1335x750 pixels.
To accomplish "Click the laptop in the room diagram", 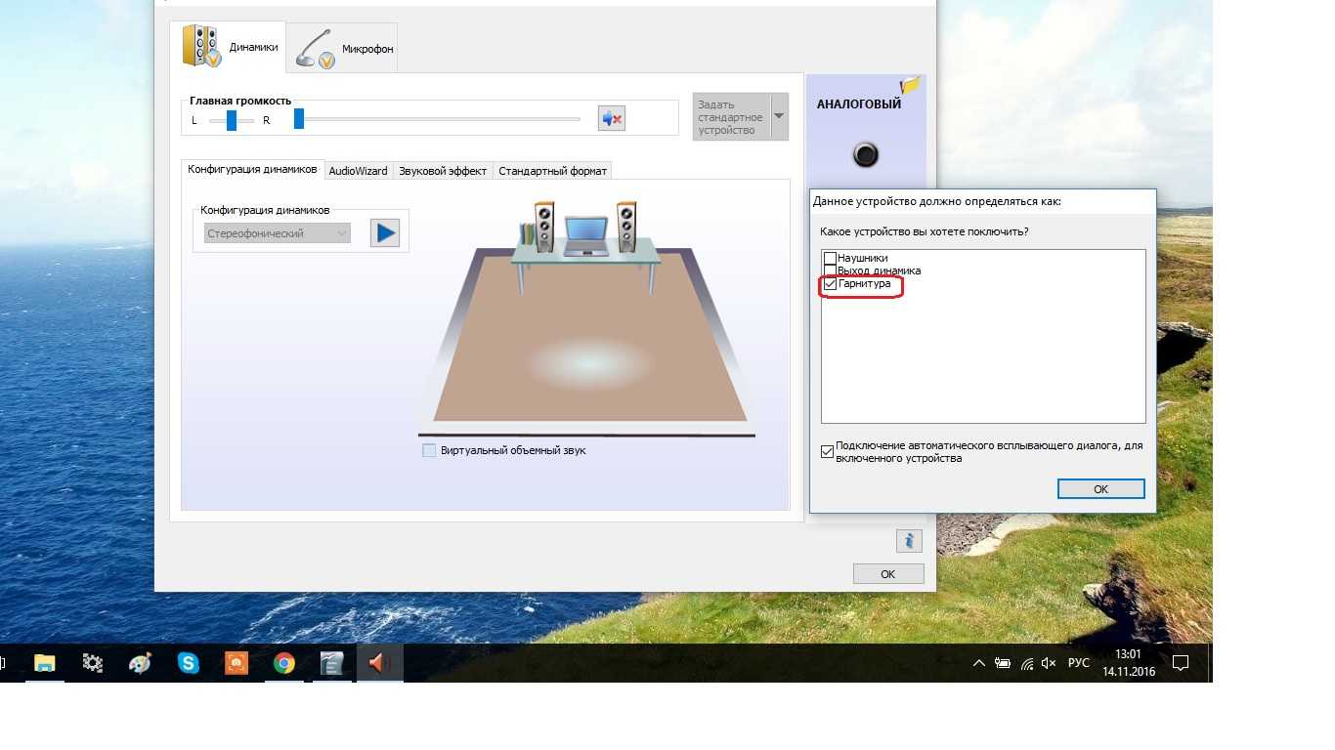I will click(585, 235).
